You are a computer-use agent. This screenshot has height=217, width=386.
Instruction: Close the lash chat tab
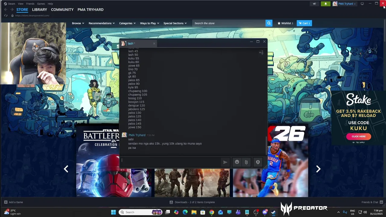coord(154,43)
